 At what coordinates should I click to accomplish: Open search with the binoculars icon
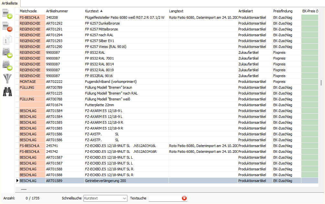[x=7, y=92]
